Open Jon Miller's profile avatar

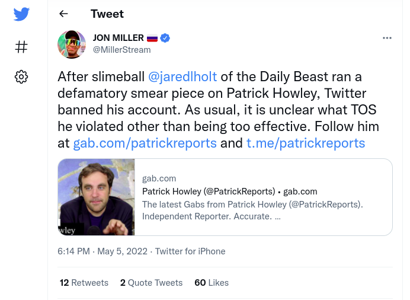click(x=72, y=44)
